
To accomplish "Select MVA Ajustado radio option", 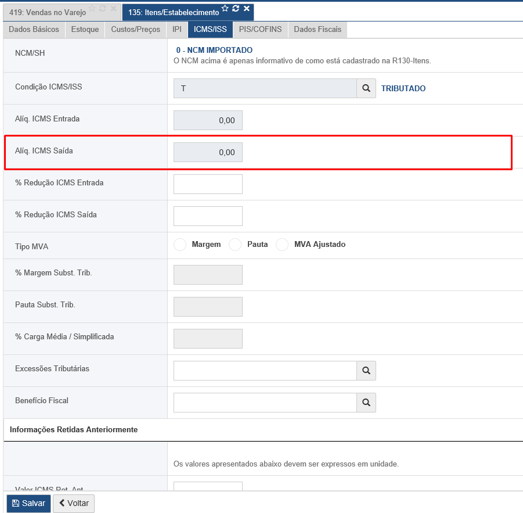I will (x=282, y=245).
